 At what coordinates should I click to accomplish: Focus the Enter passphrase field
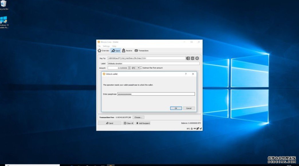click(x=156, y=94)
